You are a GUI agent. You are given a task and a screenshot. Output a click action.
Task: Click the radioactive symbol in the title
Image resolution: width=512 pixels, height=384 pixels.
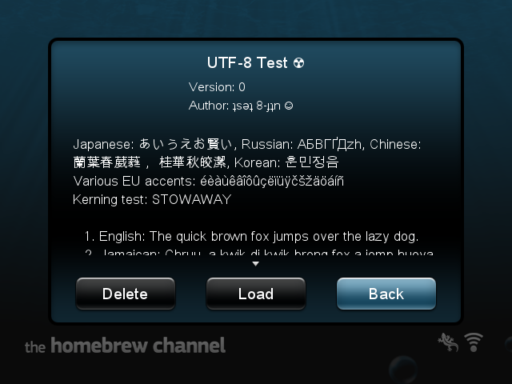click(x=298, y=62)
